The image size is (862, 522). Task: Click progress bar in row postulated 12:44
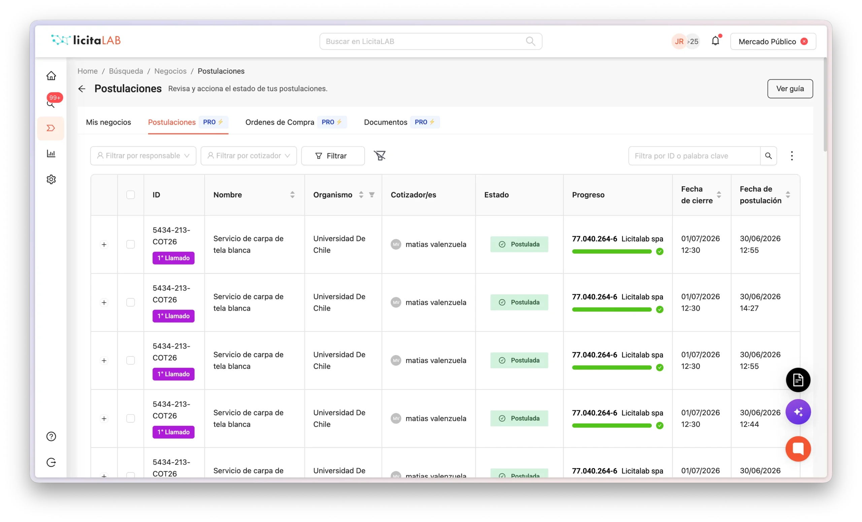click(612, 425)
